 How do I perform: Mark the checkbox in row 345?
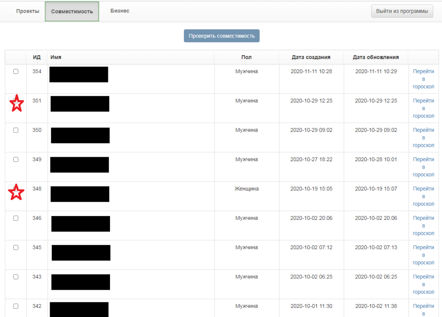pyautogui.click(x=16, y=248)
